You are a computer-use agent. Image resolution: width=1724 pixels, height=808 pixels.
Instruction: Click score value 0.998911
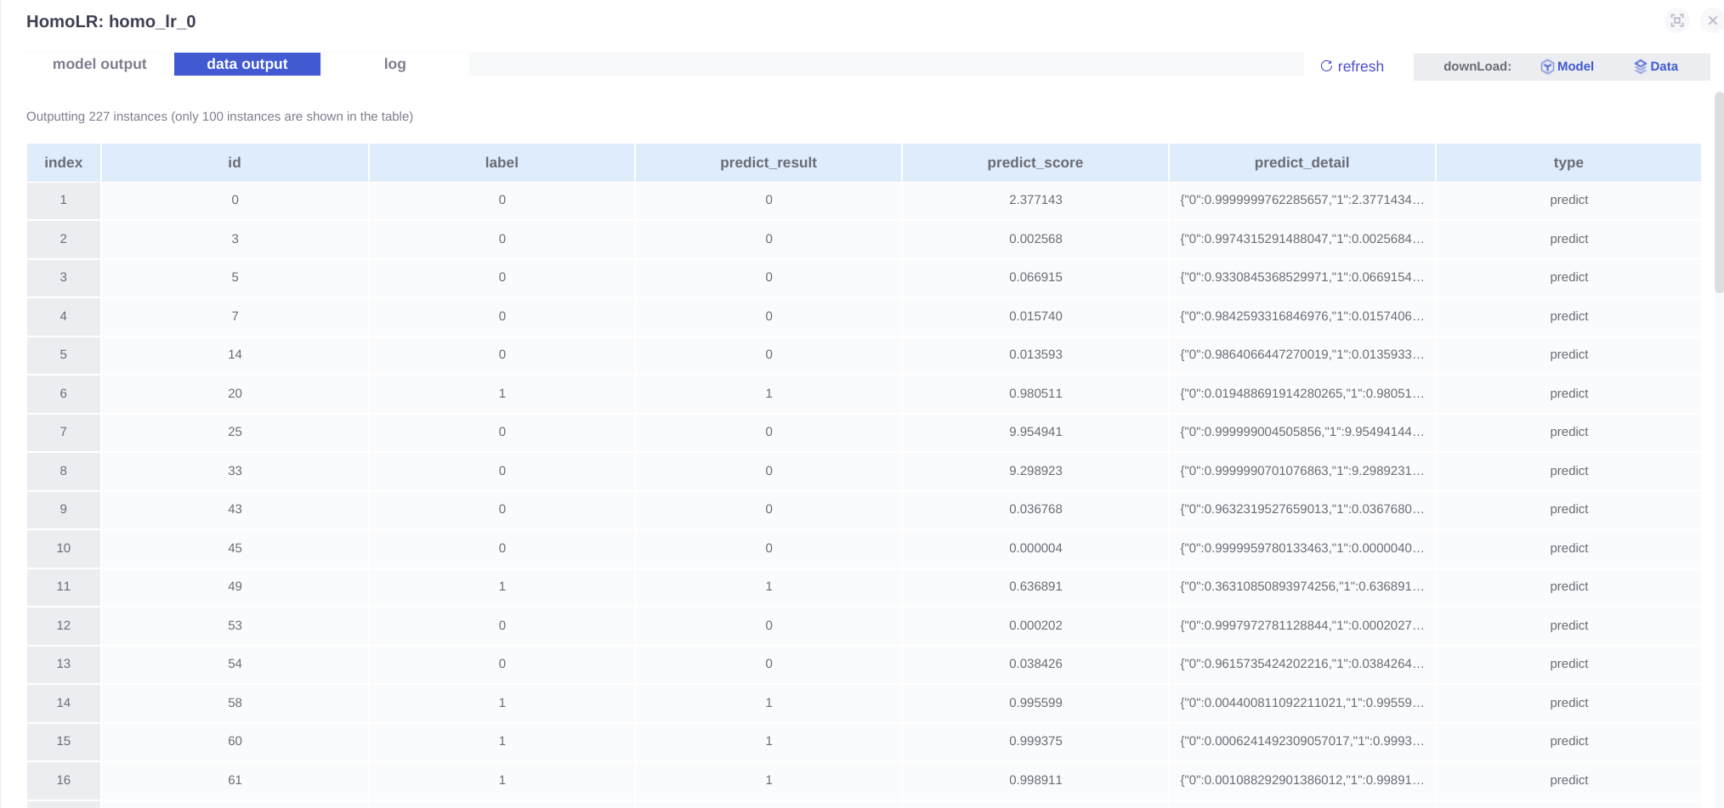1035,780
